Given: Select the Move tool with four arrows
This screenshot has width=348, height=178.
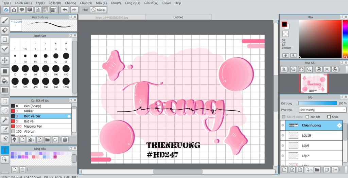Looking at the screenshot, I should 5,60.
